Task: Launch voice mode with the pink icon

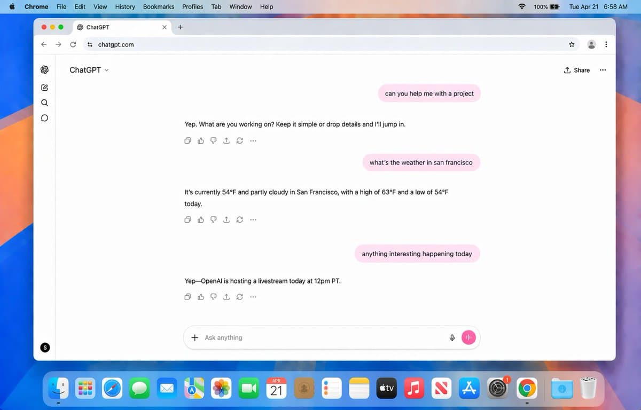Action: point(468,337)
